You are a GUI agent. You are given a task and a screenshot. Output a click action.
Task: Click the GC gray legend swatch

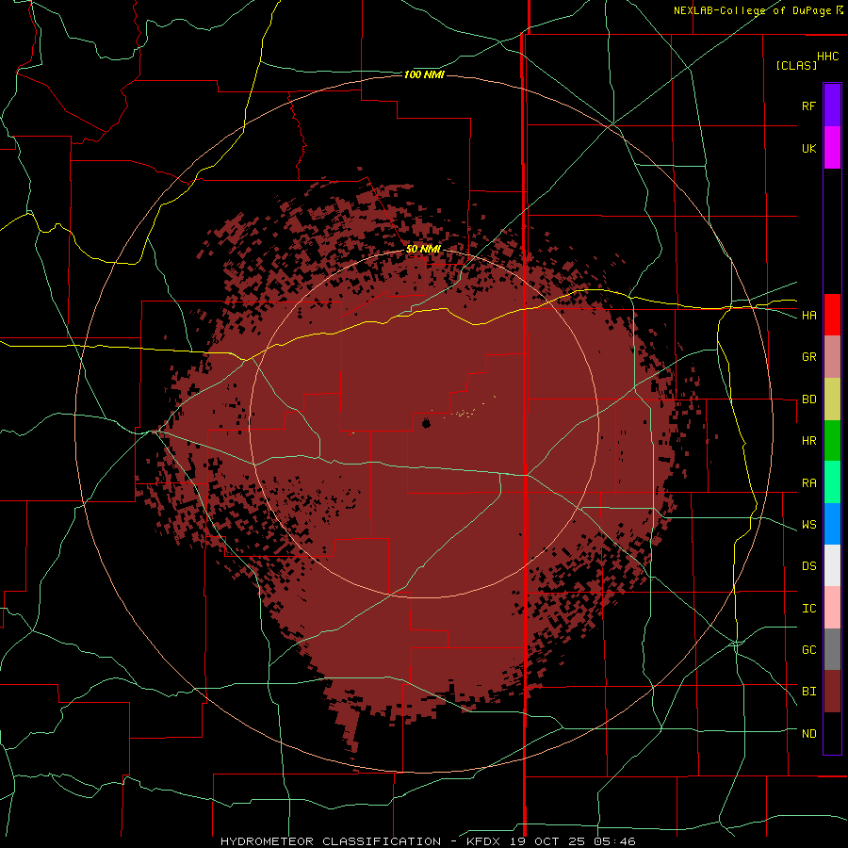[832, 649]
